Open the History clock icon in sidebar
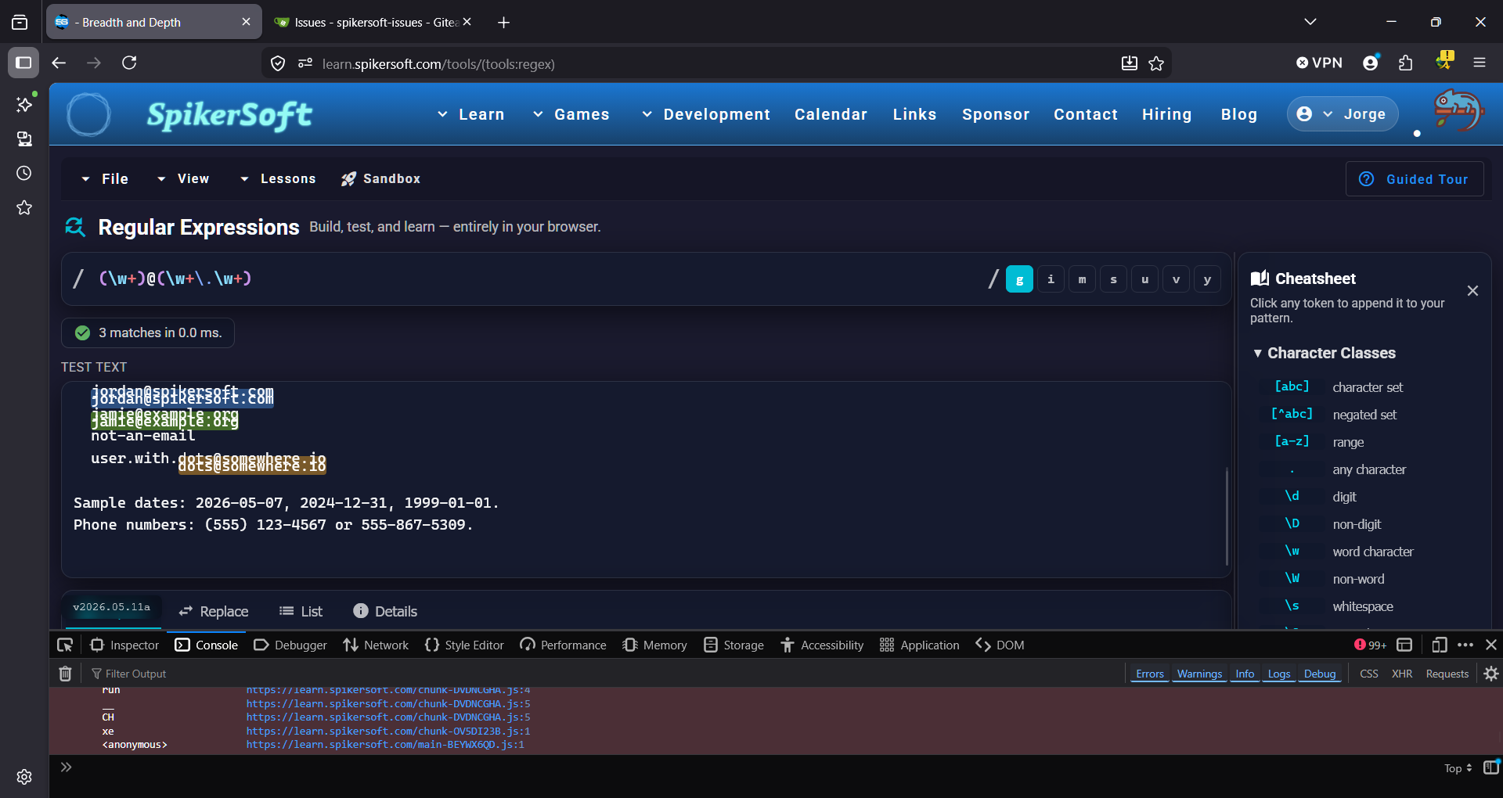The width and height of the screenshot is (1503, 798). (x=24, y=173)
